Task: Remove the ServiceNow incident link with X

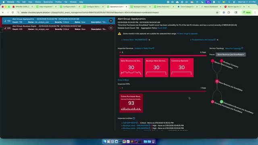Action: point(149,40)
